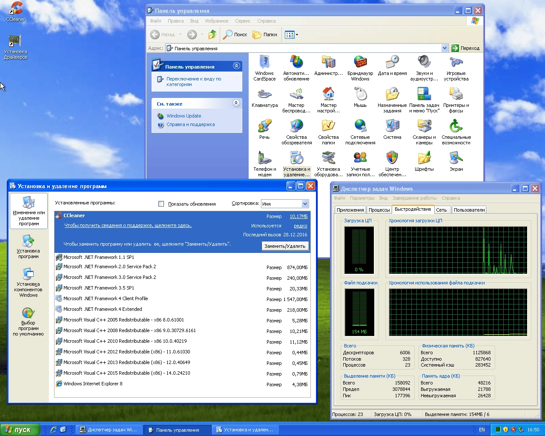The width and height of the screenshot is (545, 436).
Task: Switch to the Приложения tab in Task Manager
Action: pyautogui.click(x=350, y=210)
